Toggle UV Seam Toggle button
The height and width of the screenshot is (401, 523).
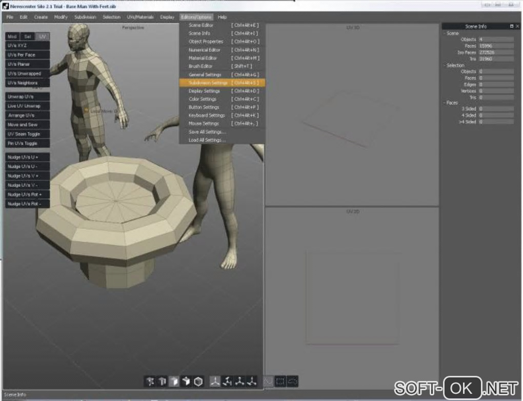(27, 134)
